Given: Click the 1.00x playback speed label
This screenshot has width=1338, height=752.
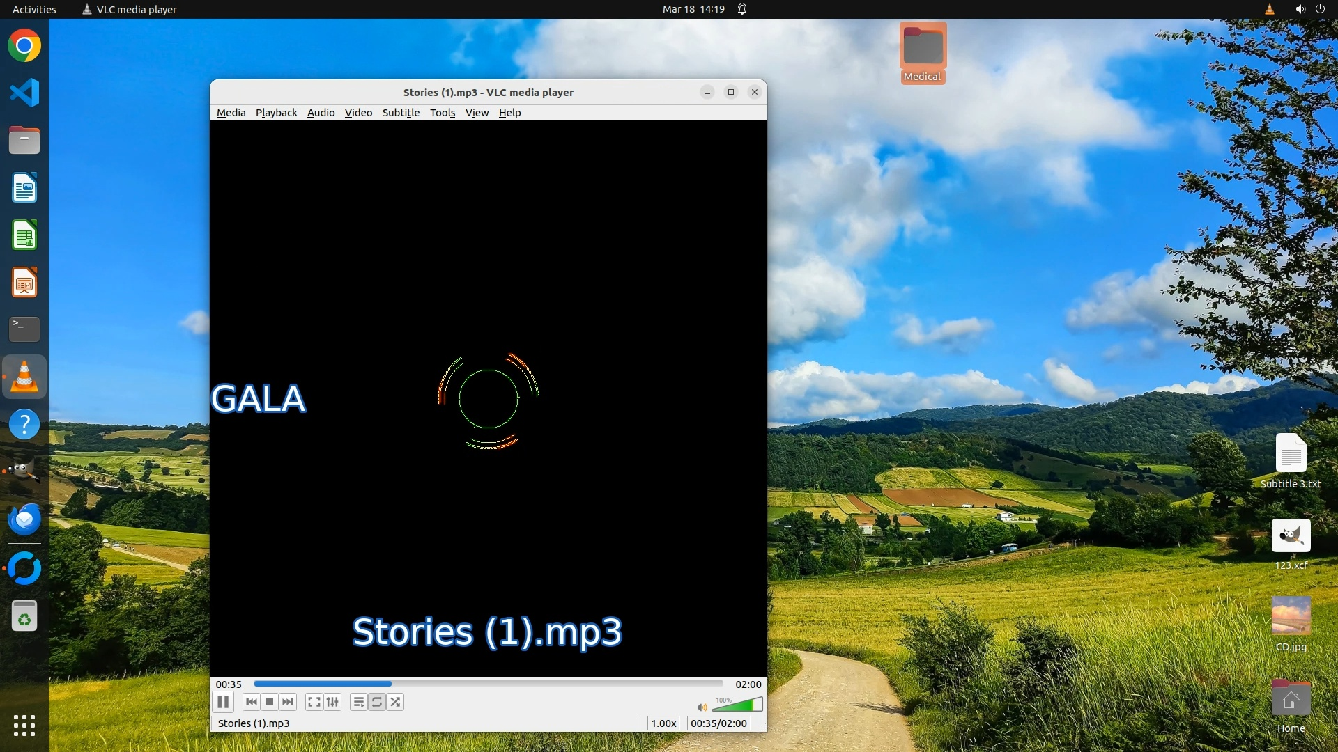Looking at the screenshot, I should click(663, 723).
